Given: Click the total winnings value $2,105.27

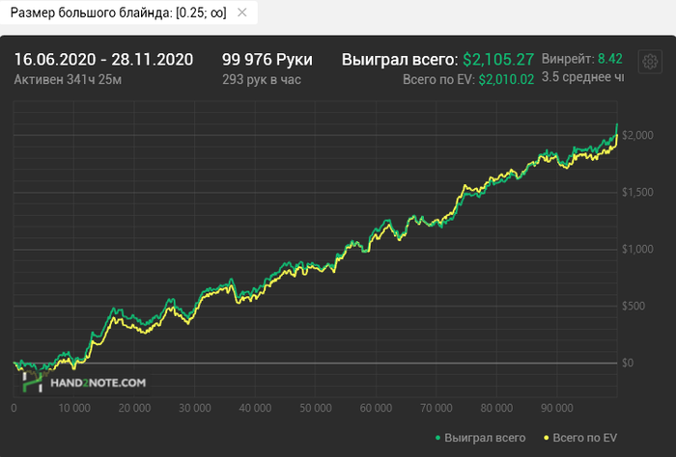Looking at the screenshot, I should pyautogui.click(x=498, y=60).
